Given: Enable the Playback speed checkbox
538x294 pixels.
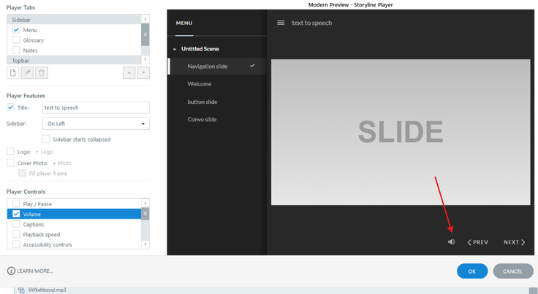Looking at the screenshot, I should 16,234.
